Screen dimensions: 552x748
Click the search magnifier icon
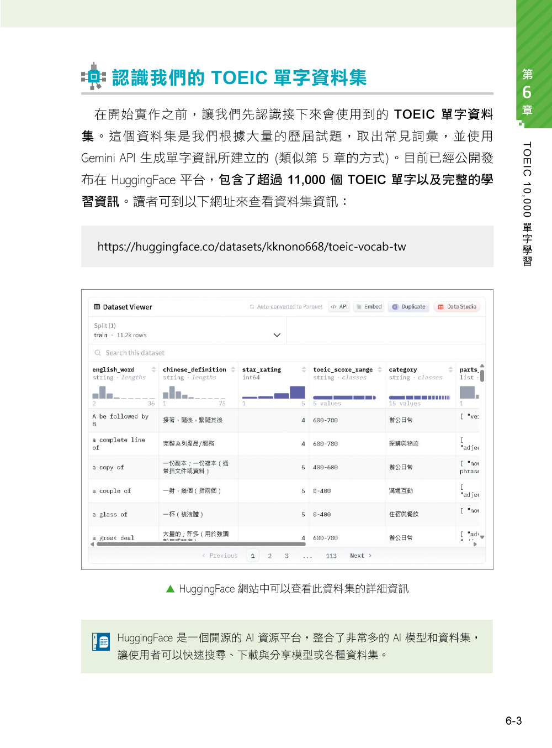tap(98, 353)
